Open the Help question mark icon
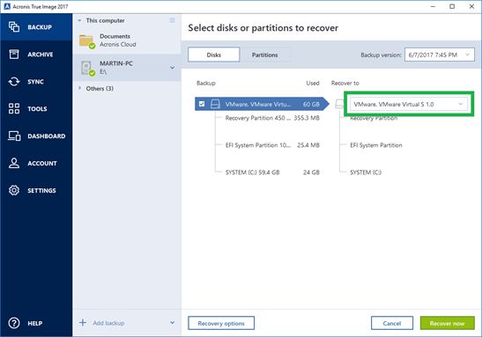Screen dimensions: 482x337 point(14,323)
